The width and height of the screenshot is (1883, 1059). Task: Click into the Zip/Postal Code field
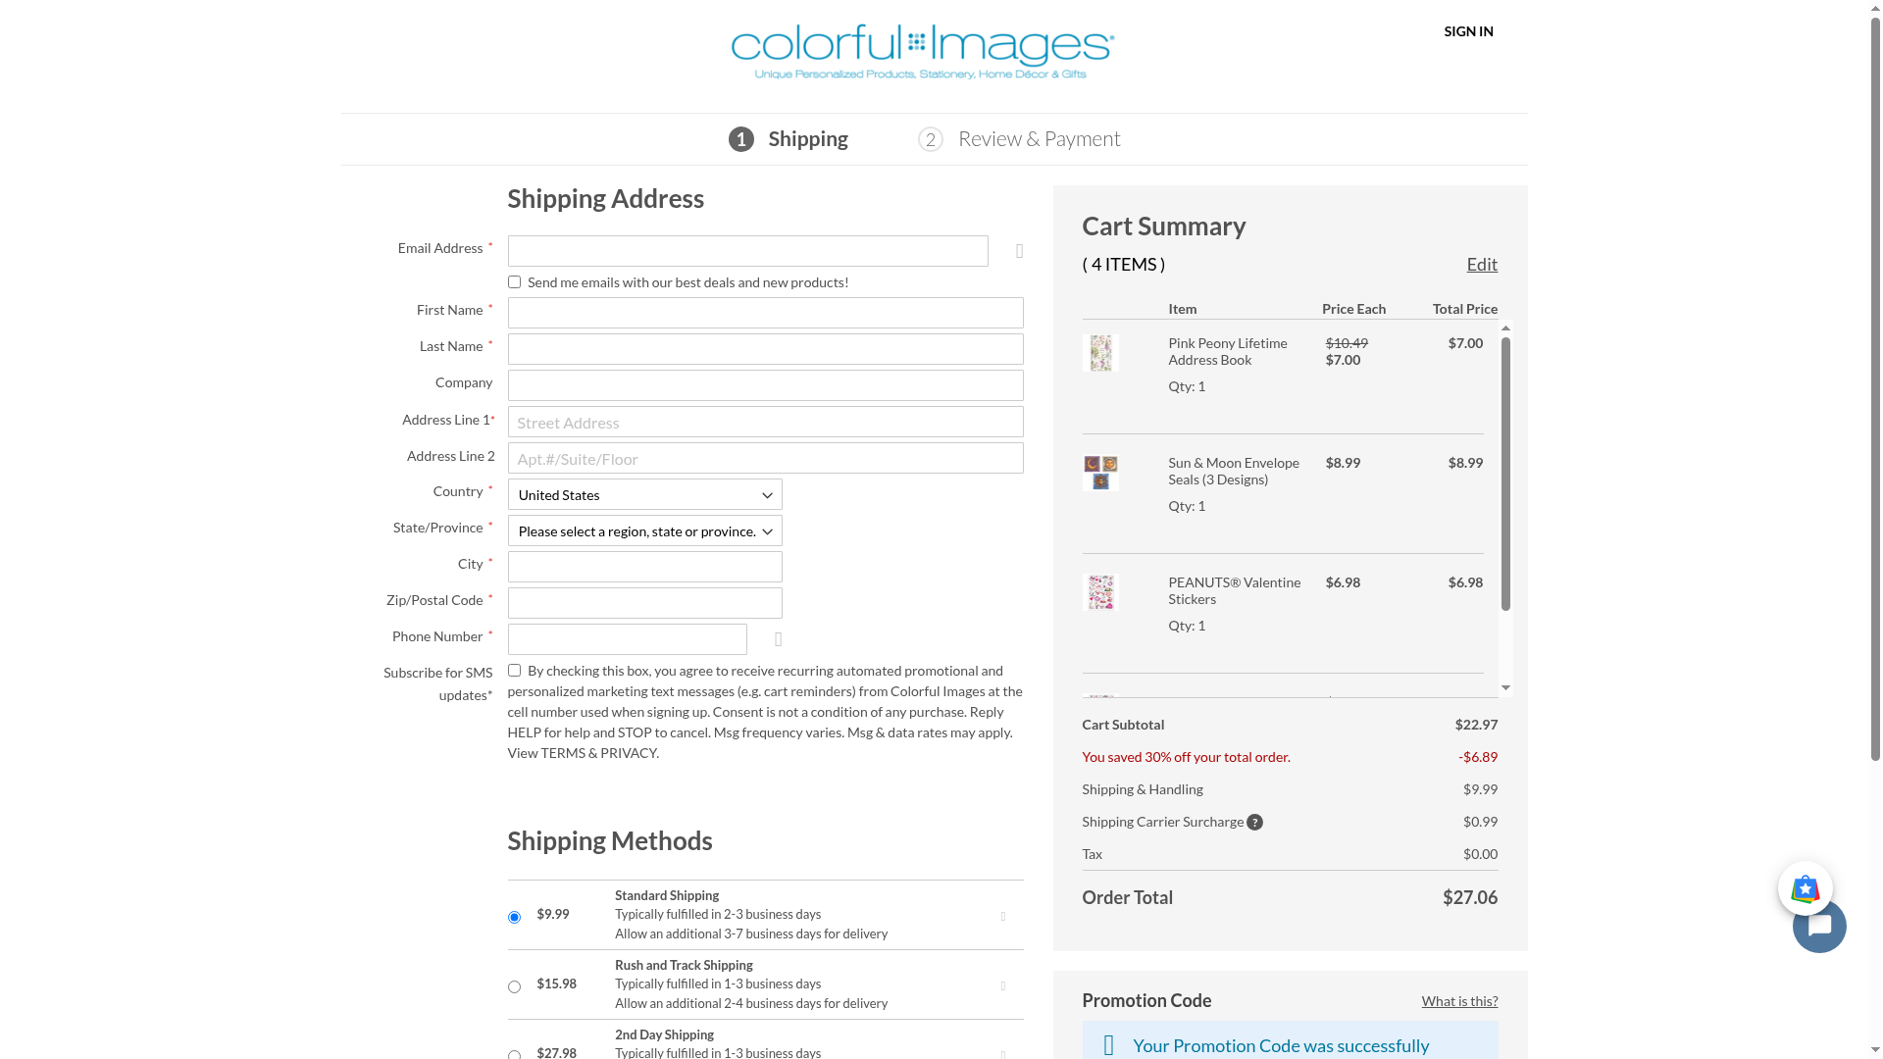click(644, 603)
